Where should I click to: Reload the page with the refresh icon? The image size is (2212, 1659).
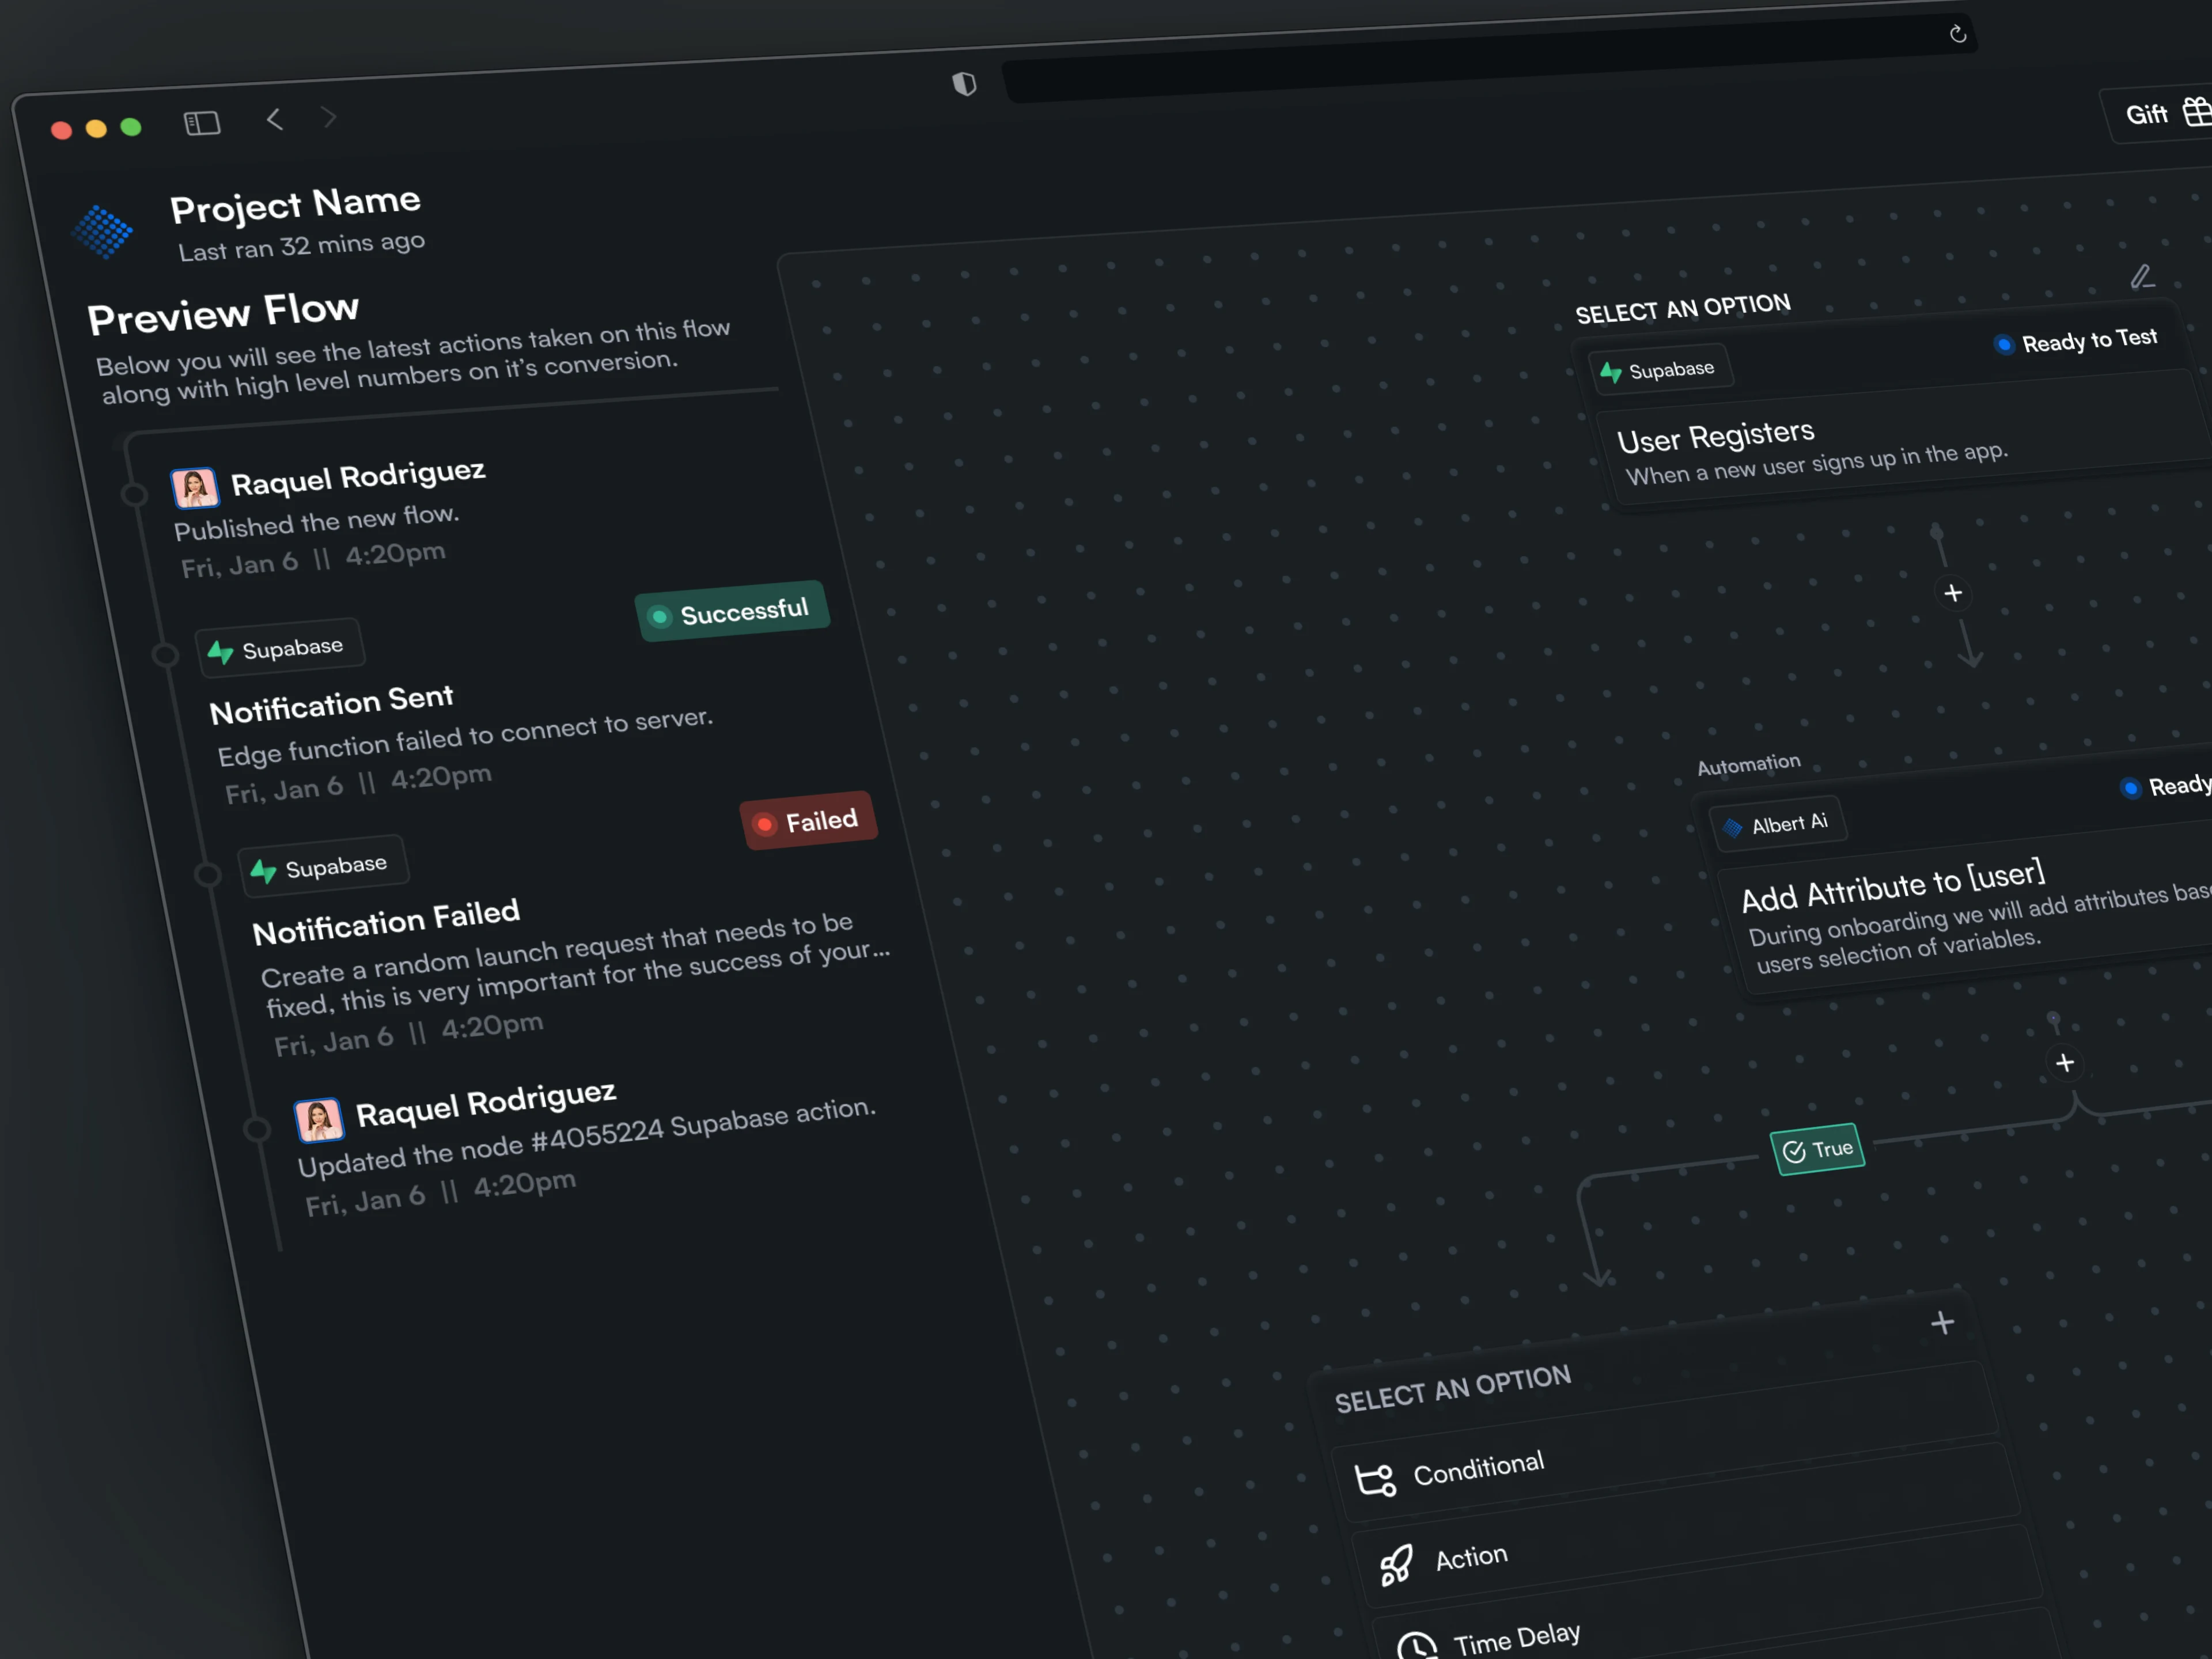(x=1957, y=34)
